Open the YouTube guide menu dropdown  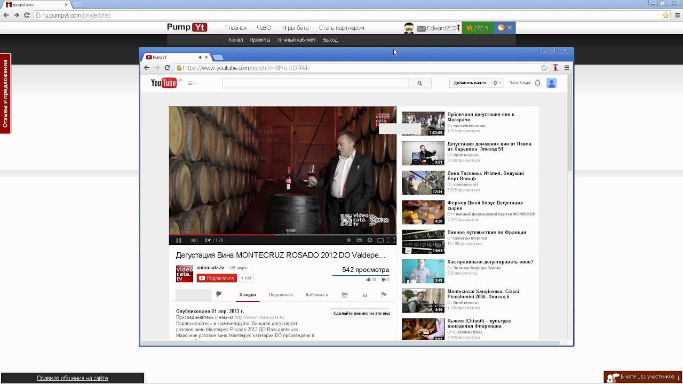[x=192, y=83]
